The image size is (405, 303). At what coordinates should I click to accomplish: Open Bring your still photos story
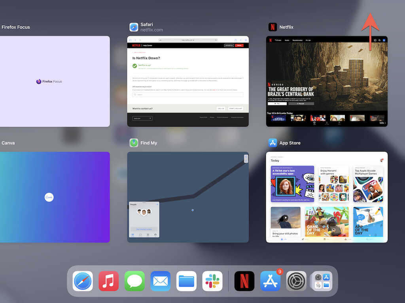286,222
